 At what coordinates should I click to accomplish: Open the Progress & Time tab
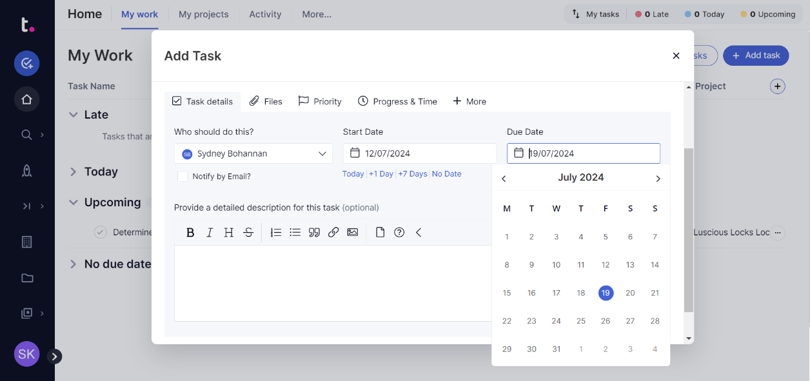tap(397, 101)
